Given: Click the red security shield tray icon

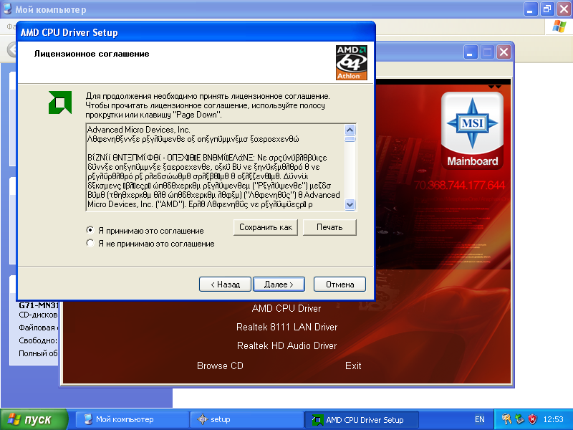Looking at the screenshot, I should click(532, 419).
